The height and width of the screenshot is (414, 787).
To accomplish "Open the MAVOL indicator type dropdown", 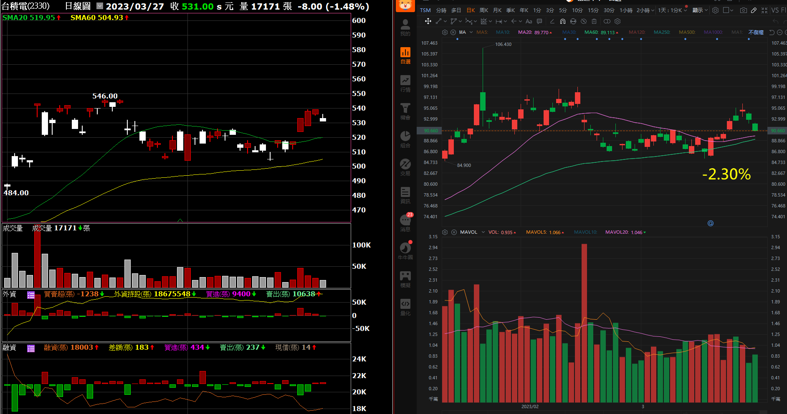I will click(483, 232).
